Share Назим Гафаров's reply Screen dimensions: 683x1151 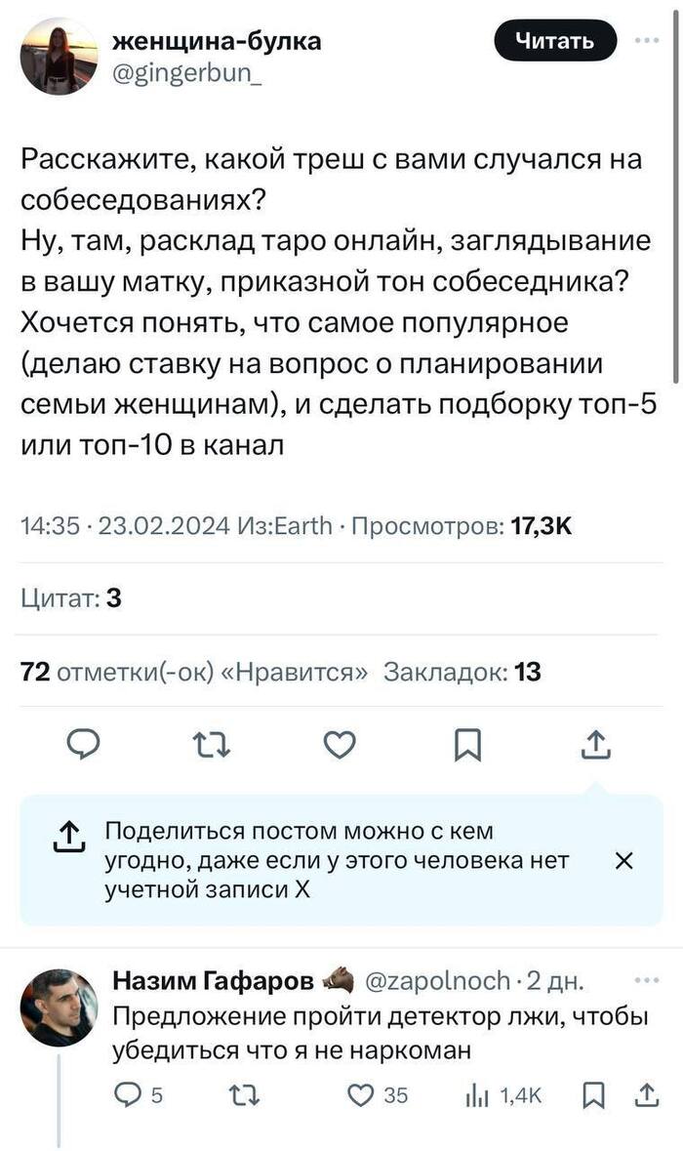click(647, 1096)
